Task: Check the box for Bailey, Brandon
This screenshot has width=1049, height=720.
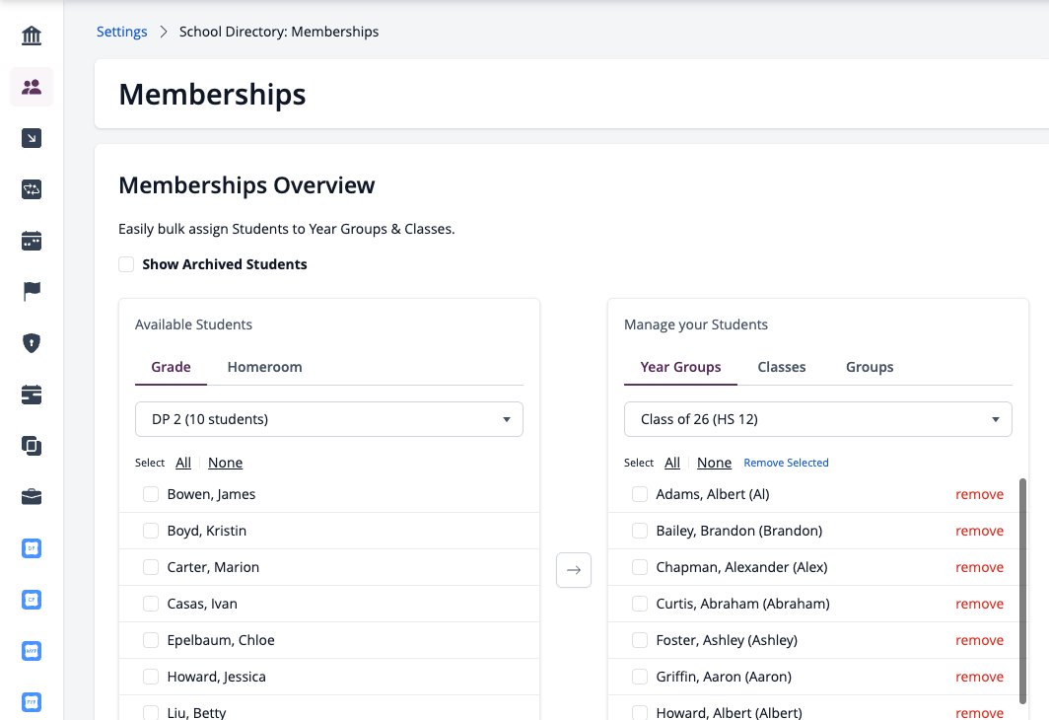Action: point(640,531)
